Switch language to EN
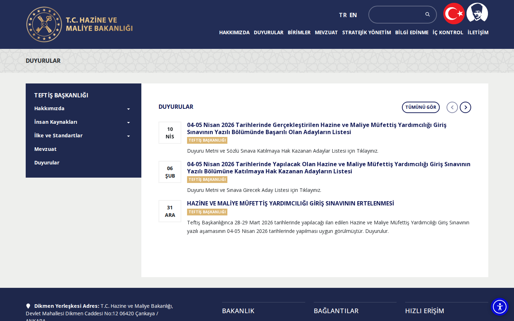Viewport: 514px width, 321px height. (353, 15)
